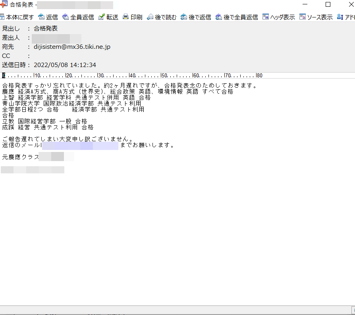The width and height of the screenshot is (355, 315).
Task: Click the ruler marker labeled 40
Action: pos(133,75)
